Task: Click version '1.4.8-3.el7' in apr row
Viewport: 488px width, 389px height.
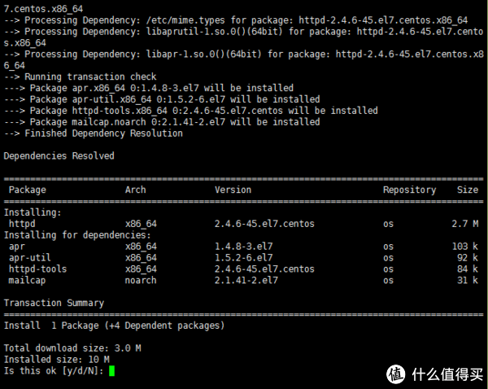Action: [243, 247]
